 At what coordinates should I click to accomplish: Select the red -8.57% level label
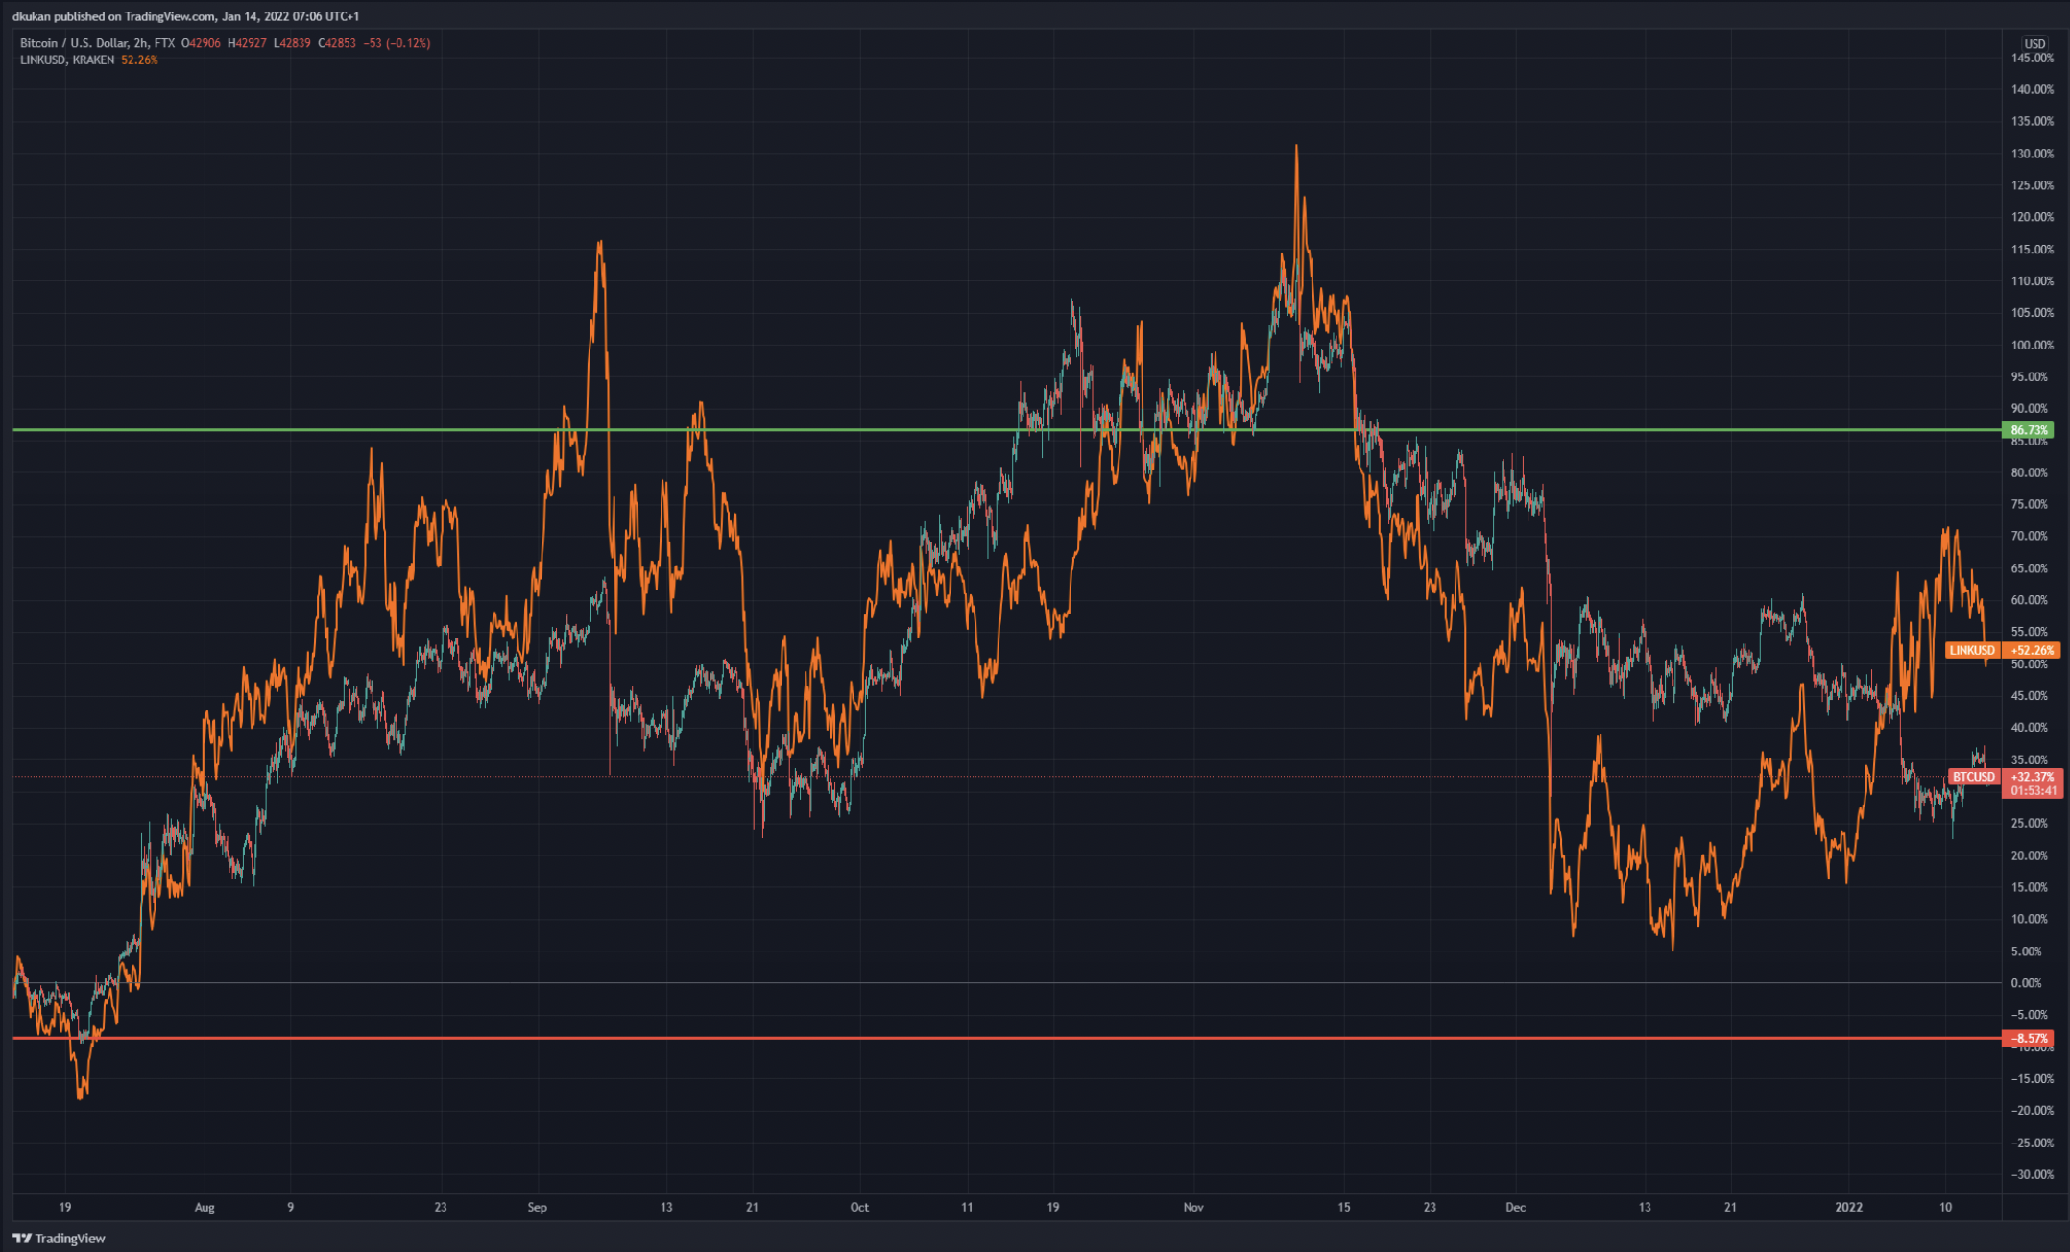2030,1038
